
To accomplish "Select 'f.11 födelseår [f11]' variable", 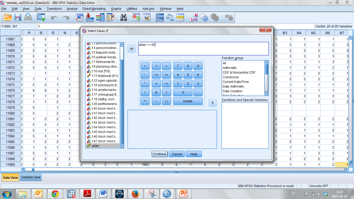I will (x=103, y=76).
